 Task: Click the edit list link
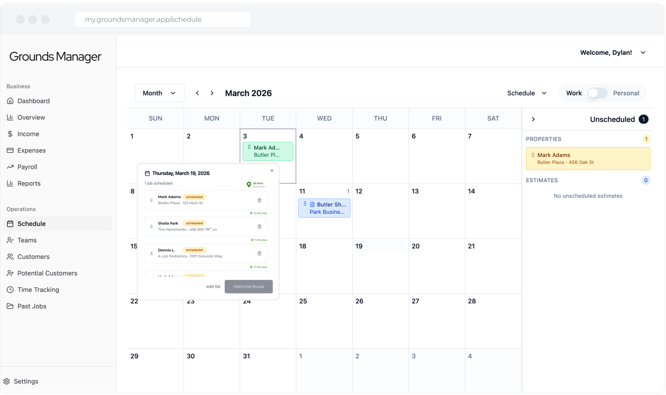coord(213,286)
